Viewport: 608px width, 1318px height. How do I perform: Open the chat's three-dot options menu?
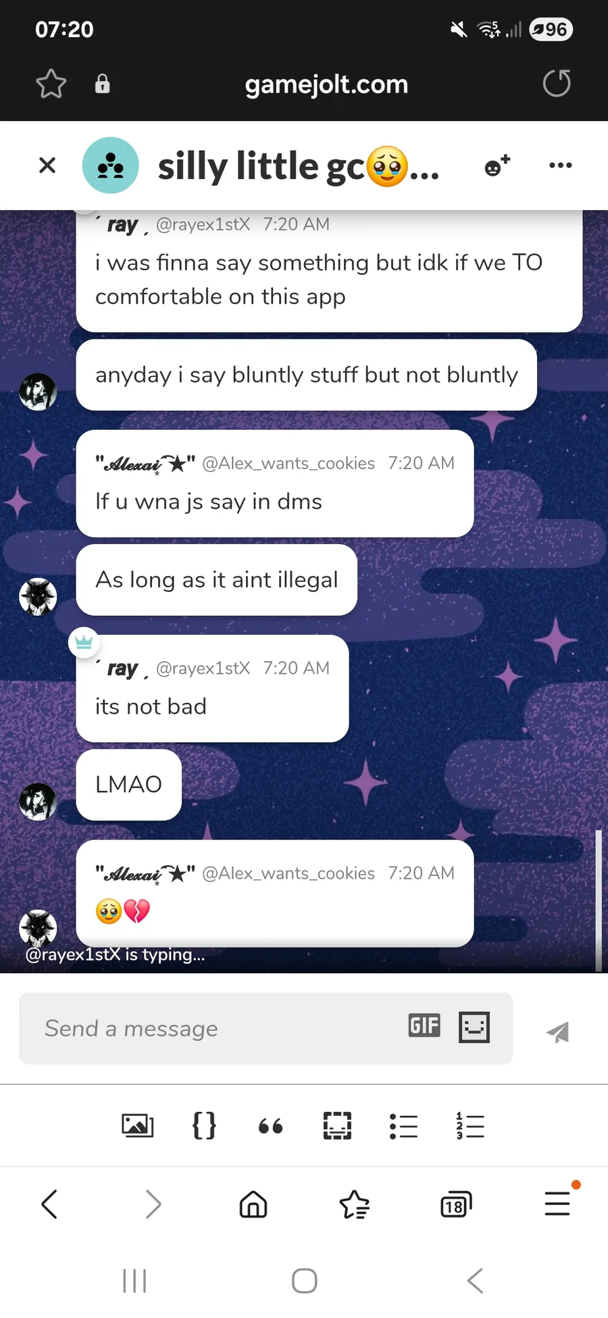pyautogui.click(x=561, y=165)
